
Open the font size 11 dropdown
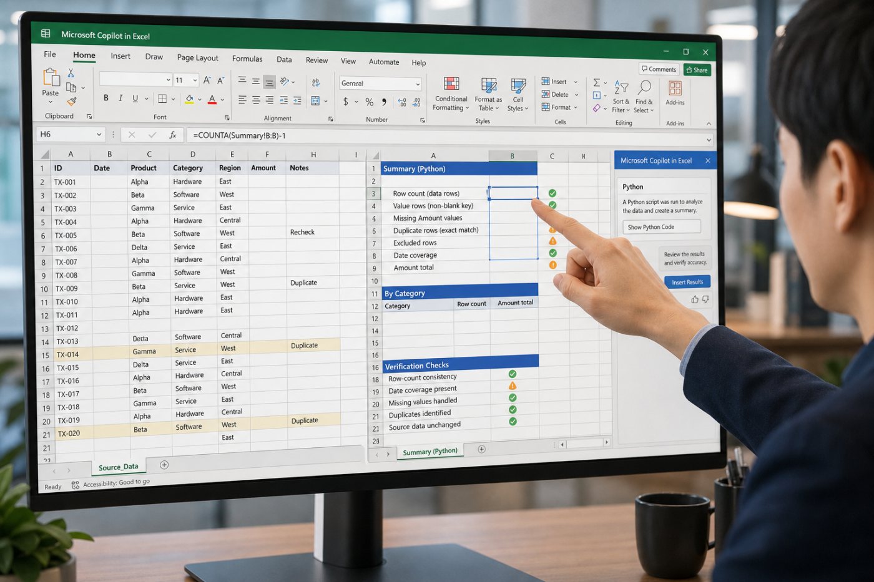pos(195,80)
